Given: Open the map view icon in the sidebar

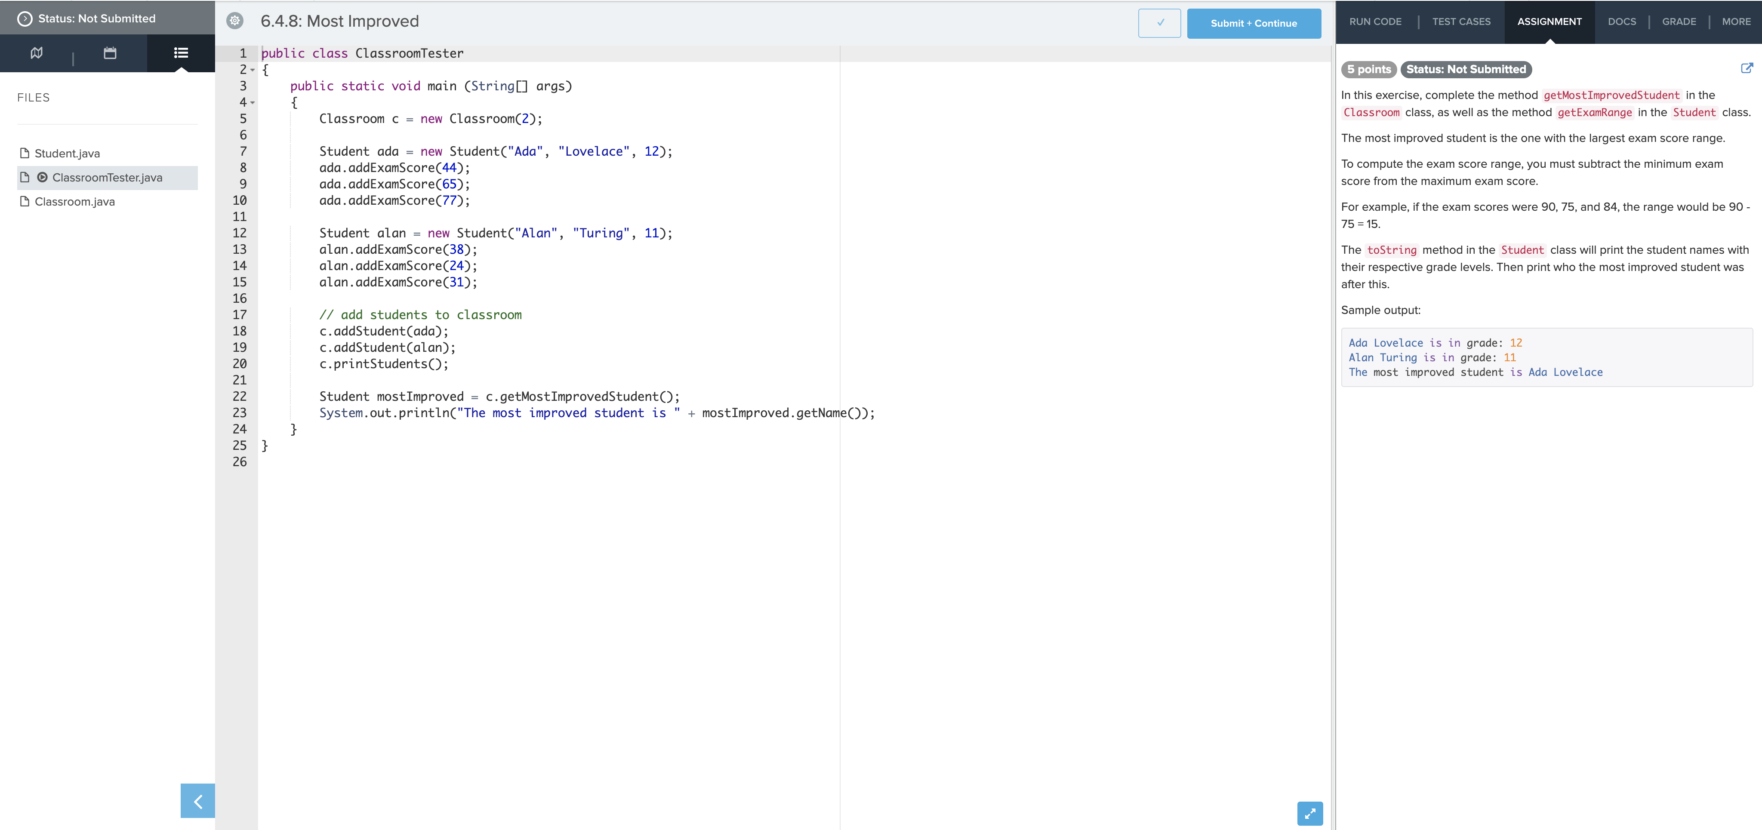Looking at the screenshot, I should 36,52.
